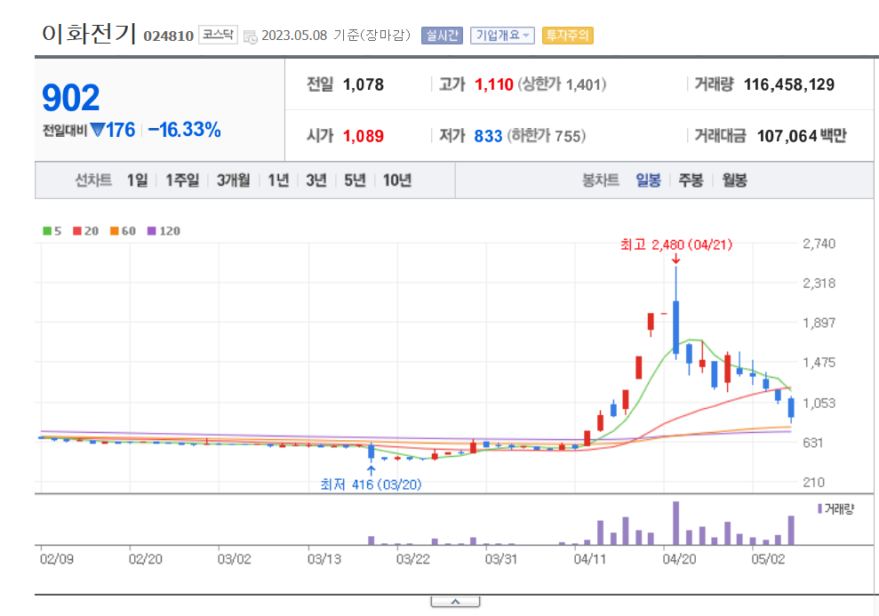The image size is (879, 616).
Task: Click the tall volume bar at 04/20
Action: coord(676,523)
